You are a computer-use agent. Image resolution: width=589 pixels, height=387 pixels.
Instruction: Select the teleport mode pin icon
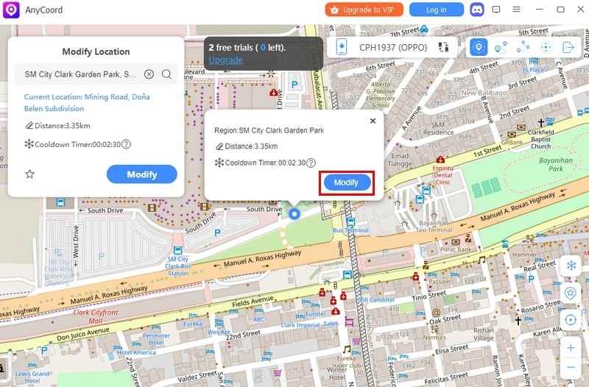pyautogui.click(x=479, y=47)
